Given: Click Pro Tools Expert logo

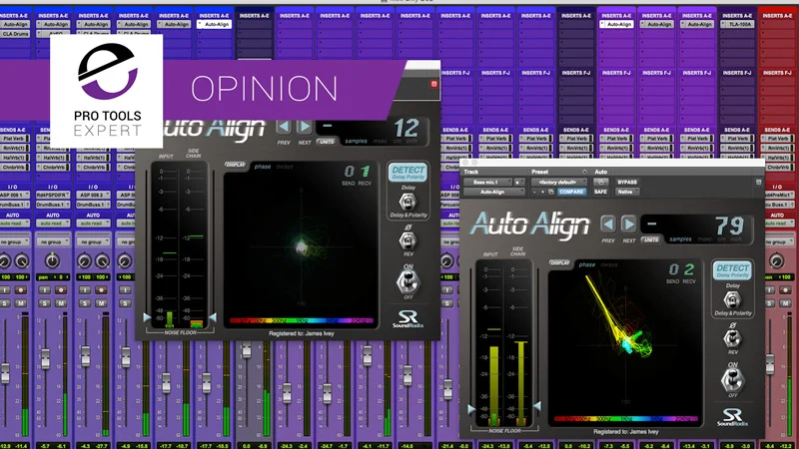Looking at the screenshot, I should [107, 91].
